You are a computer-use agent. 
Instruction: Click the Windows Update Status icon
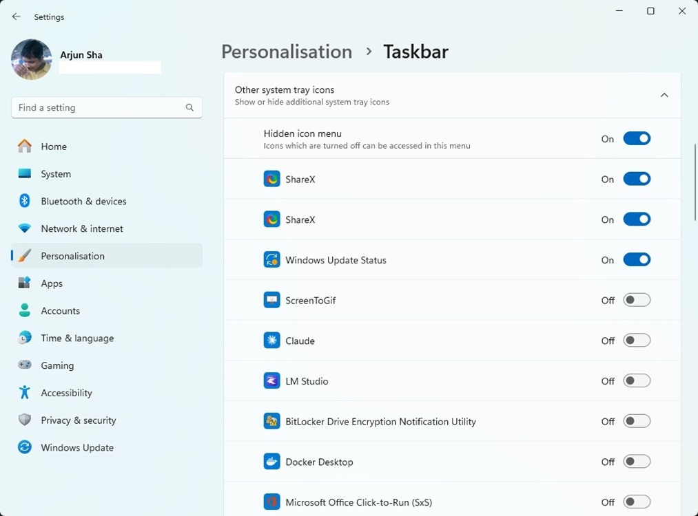point(271,259)
